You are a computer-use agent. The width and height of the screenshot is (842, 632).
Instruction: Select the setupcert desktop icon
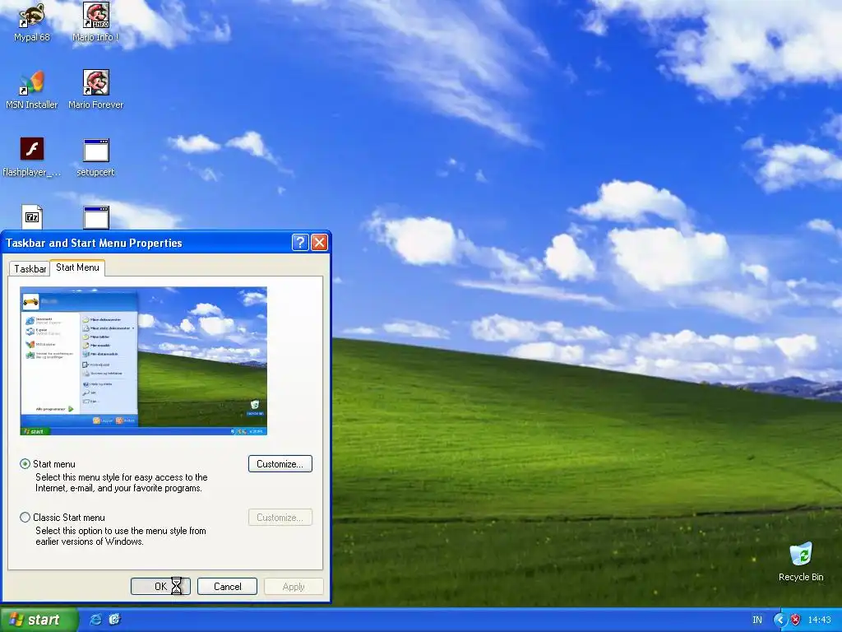[95, 157]
